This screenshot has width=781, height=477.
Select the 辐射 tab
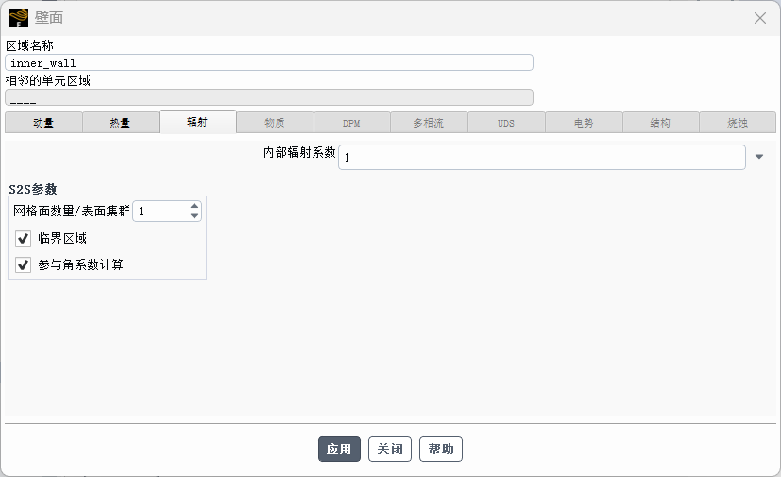[197, 122]
